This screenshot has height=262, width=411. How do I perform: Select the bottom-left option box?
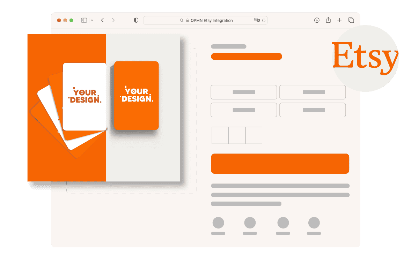[x=244, y=110]
